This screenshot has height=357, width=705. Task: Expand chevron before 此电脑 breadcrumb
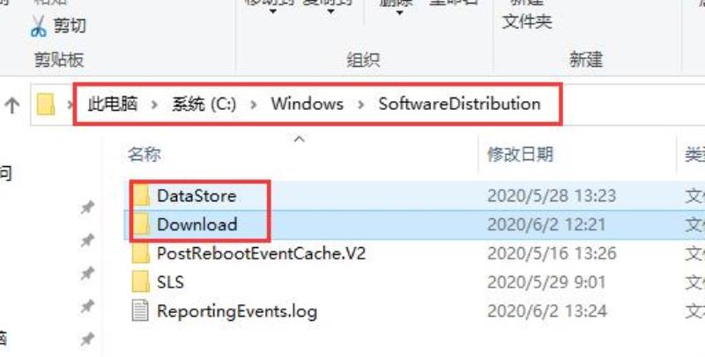tap(70, 105)
